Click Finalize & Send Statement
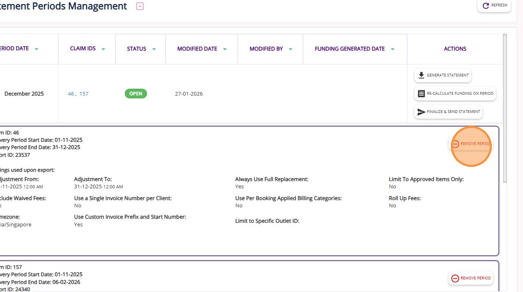 coord(448,112)
